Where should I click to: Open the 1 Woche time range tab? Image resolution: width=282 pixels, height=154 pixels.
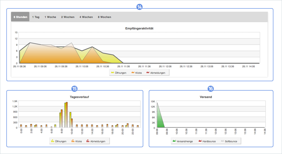50,17
